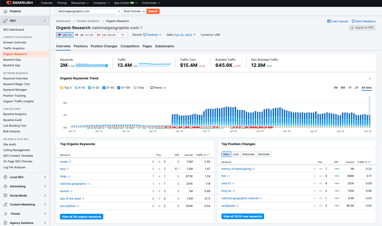Click the Content Marketing pencil icon
The height and width of the screenshot is (226, 382).
coord(5,205)
